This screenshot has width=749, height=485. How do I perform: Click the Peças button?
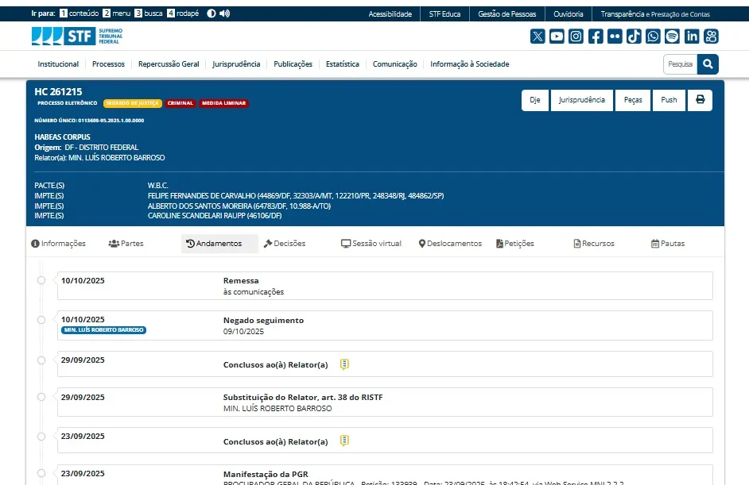tap(632, 100)
